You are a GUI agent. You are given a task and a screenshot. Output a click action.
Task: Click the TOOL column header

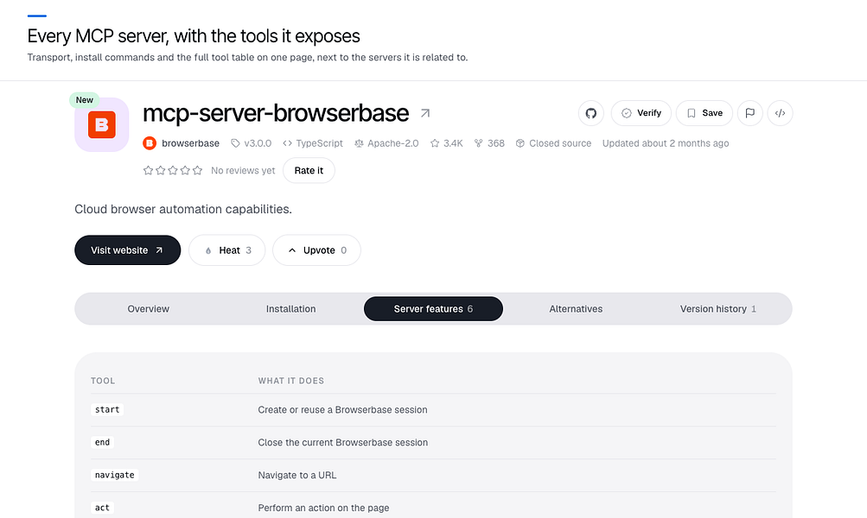click(103, 381)
